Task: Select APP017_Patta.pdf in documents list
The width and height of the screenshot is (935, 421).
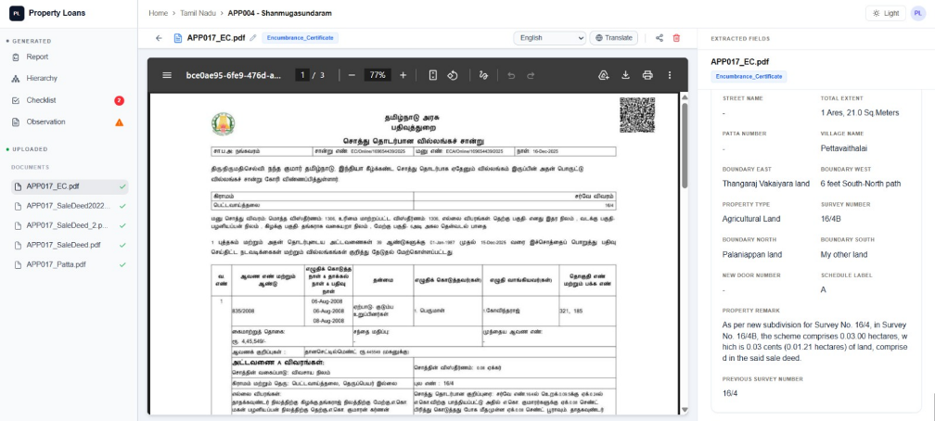Action: pyautogui.click(x=70, y=264)
